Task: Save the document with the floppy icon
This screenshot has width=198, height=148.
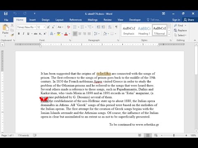Action: 6,14
